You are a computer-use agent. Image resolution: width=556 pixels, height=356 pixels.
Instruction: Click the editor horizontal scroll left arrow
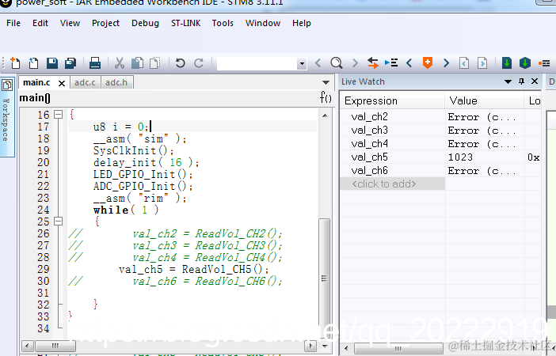(x=28, y=346)
